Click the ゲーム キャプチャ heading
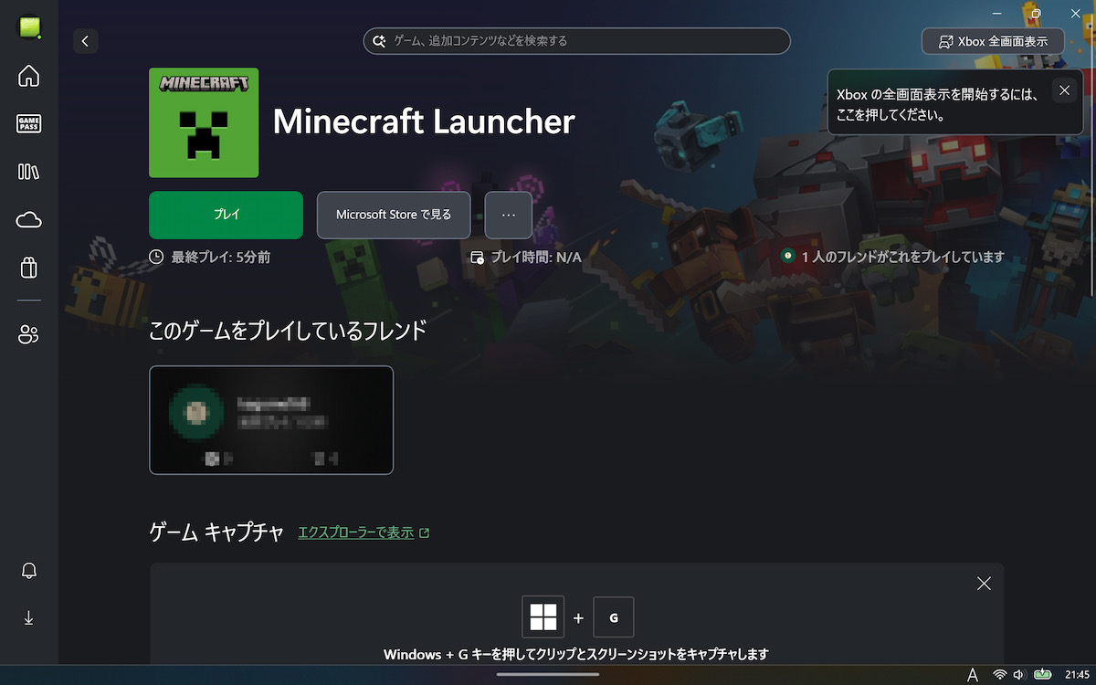 point(216,532)
